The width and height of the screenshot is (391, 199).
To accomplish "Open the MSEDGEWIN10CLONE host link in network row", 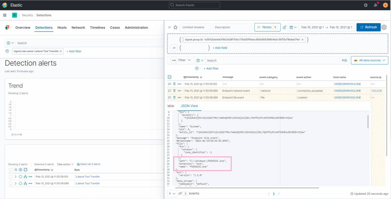I will pyautogui.click(x=348, y=91).
